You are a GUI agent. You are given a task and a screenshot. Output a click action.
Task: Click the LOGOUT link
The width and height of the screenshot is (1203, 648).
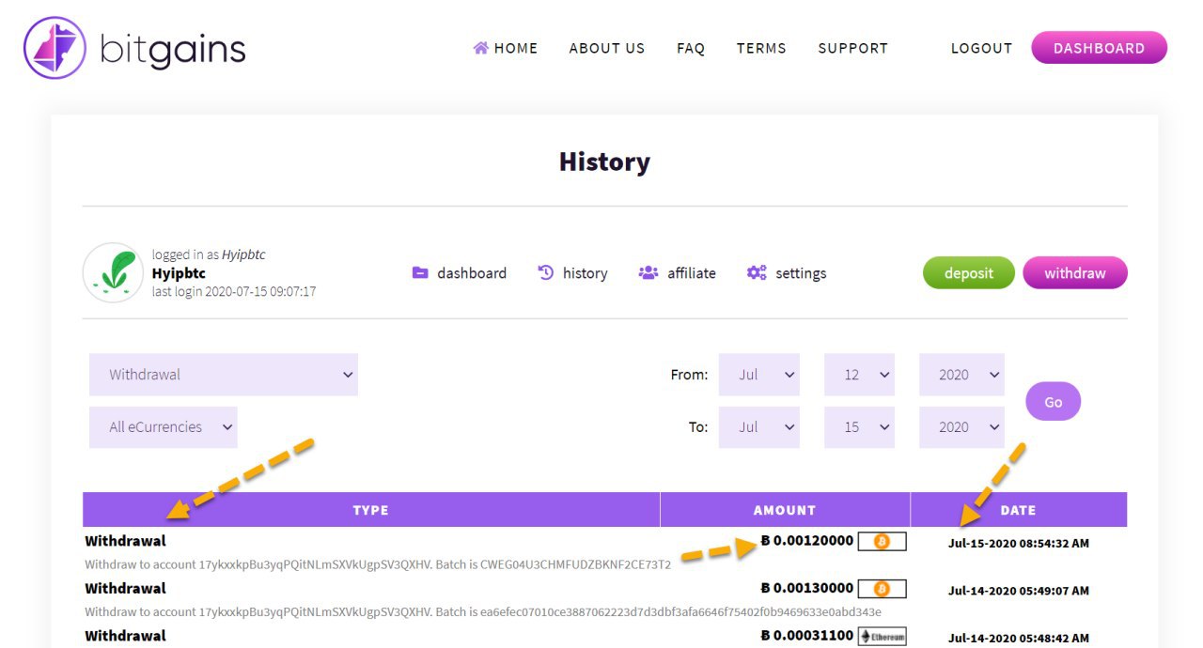click(981, 48)
